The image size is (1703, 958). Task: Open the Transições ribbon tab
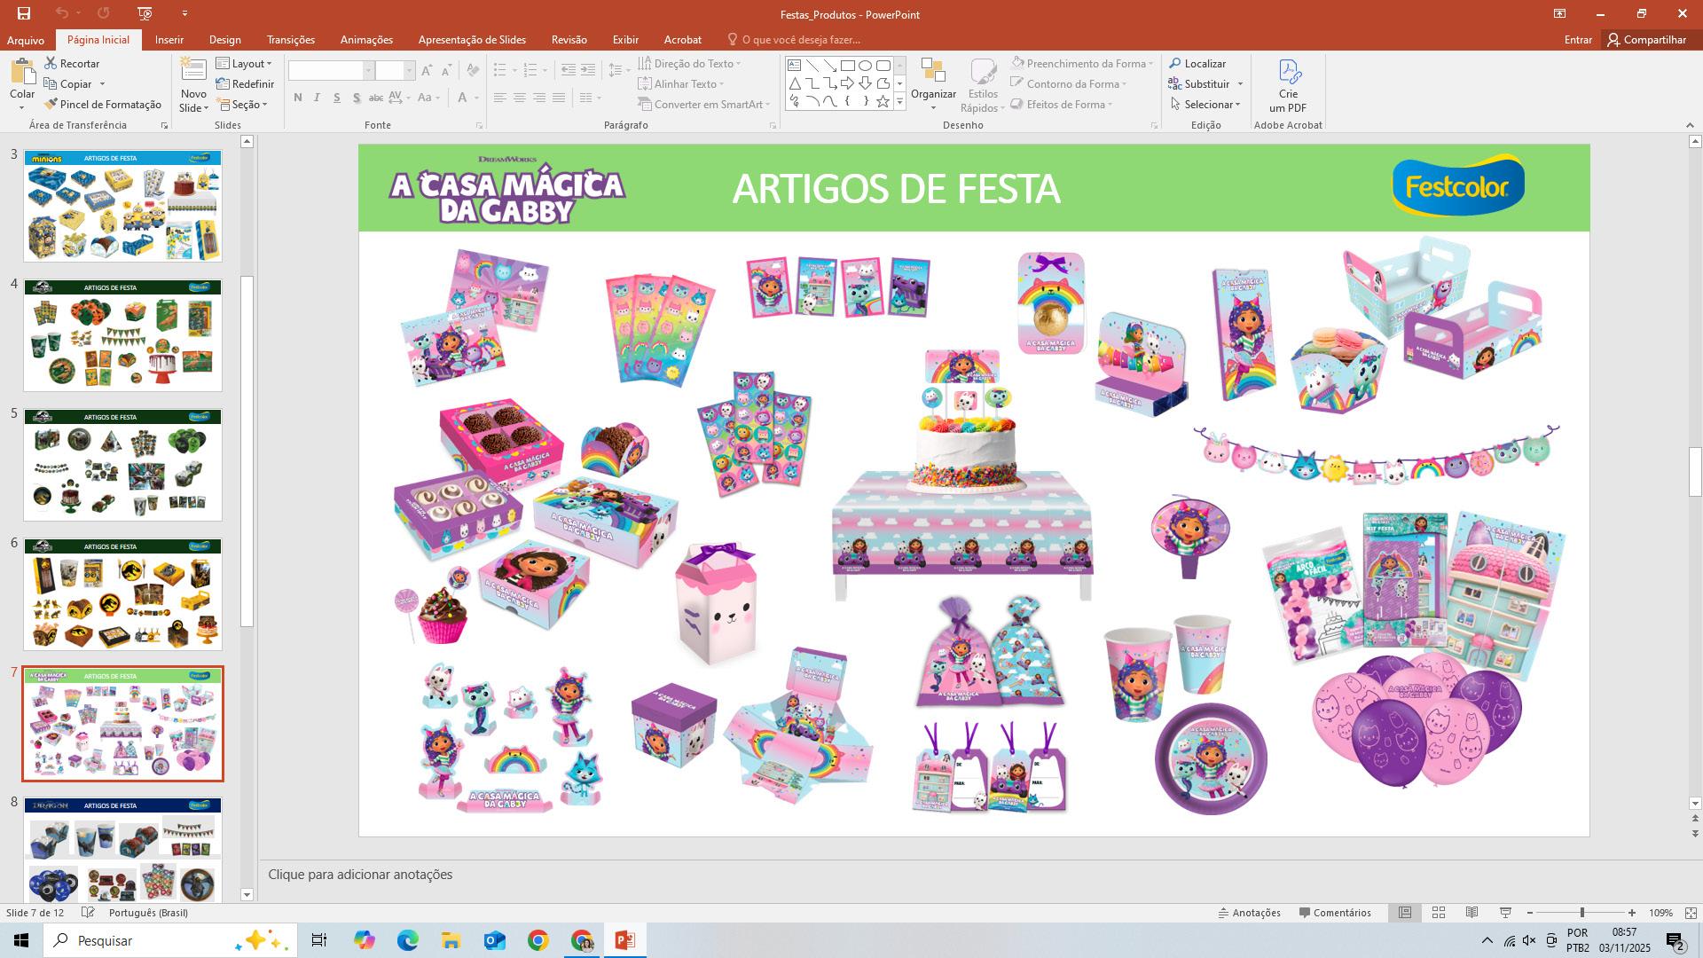(290, 40)
